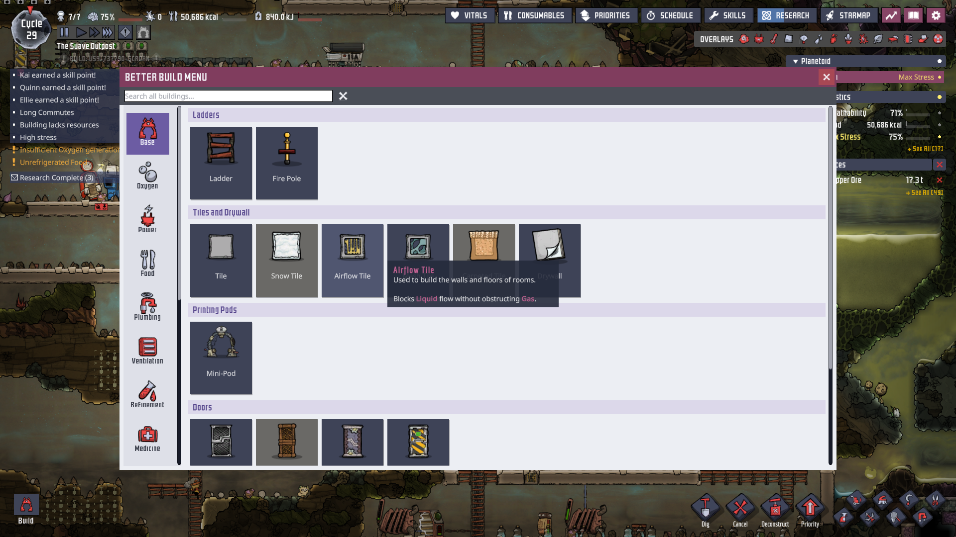Close the pinned resources panel

tap(940, 165)
